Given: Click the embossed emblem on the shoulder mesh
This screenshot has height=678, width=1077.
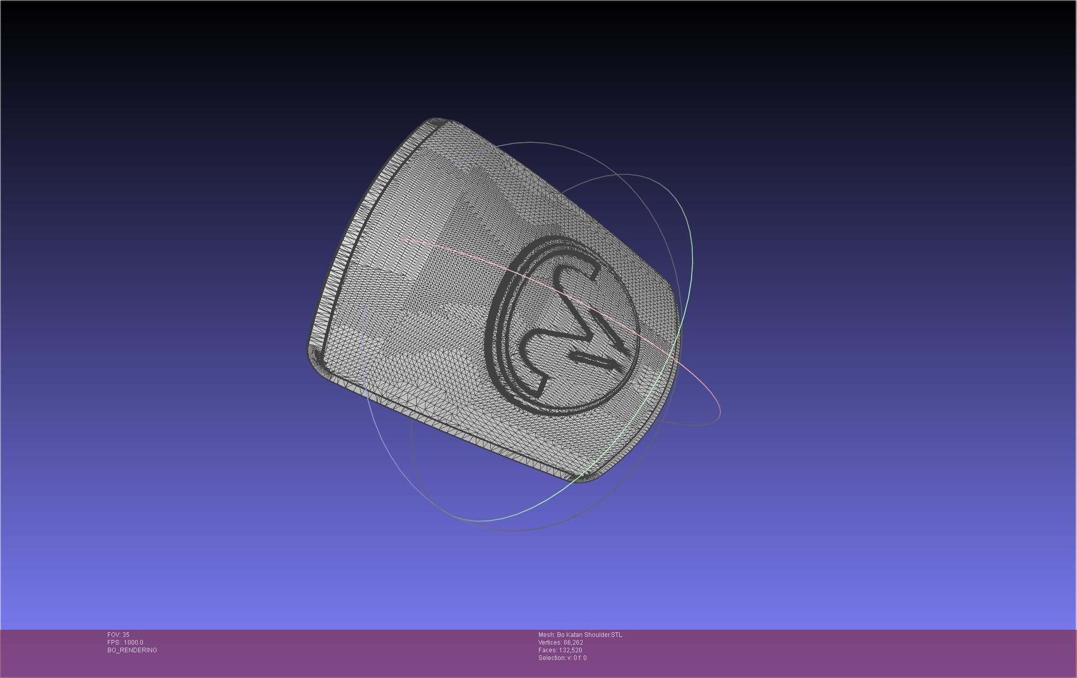Looking at the screenshot, I should click(563, 325).
